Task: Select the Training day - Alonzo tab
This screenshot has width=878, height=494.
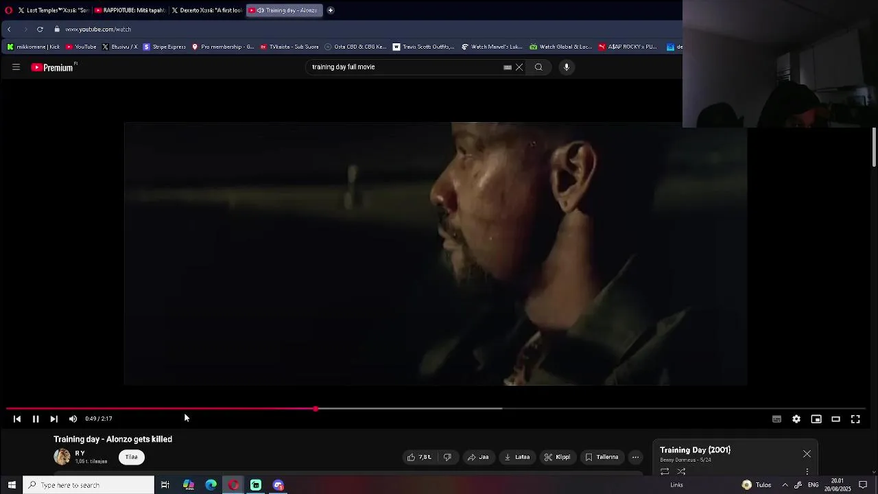Action: 283,10
